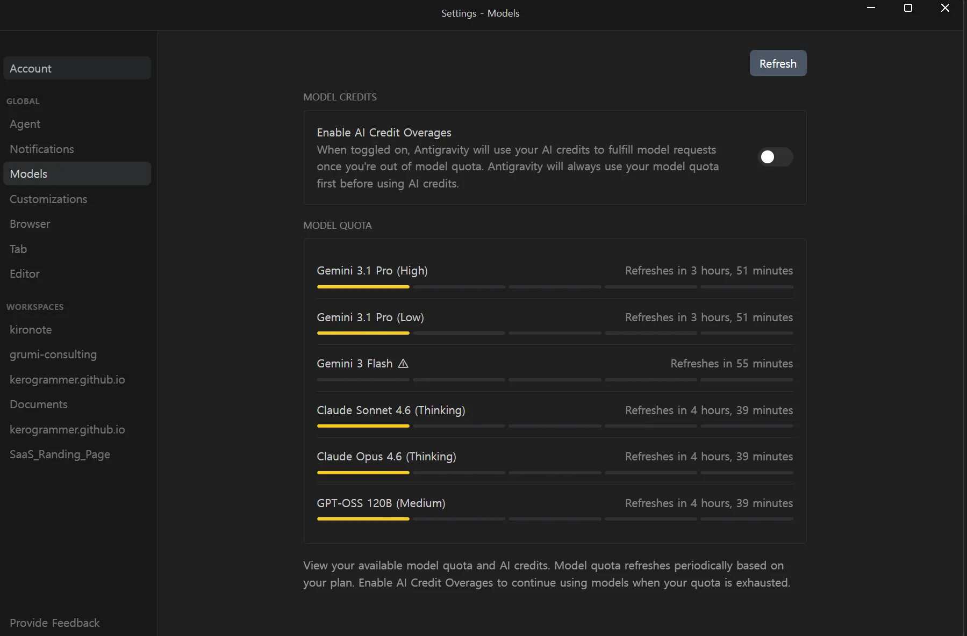Open the Documents workspace entry
967x636 pixels.
39,404
